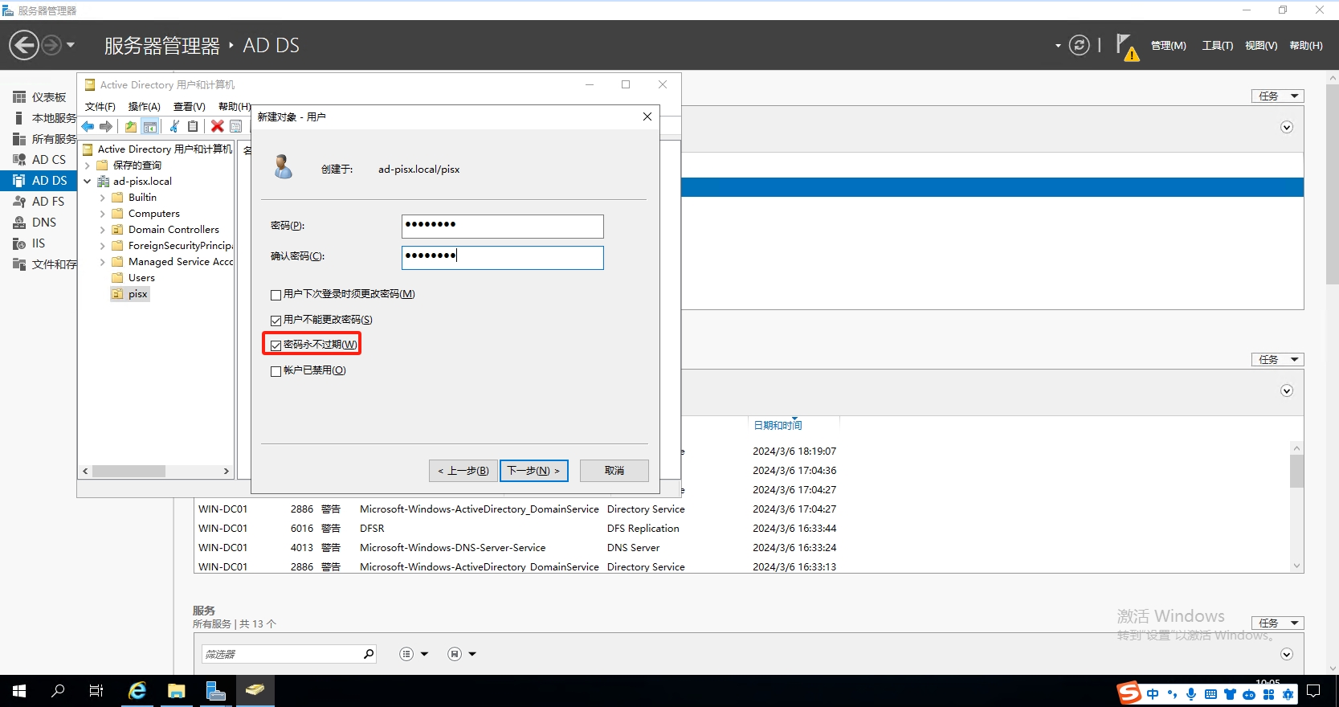Click the 下一步(N) next button
The height and width of the screenshot is (707, 1339).
533,471
